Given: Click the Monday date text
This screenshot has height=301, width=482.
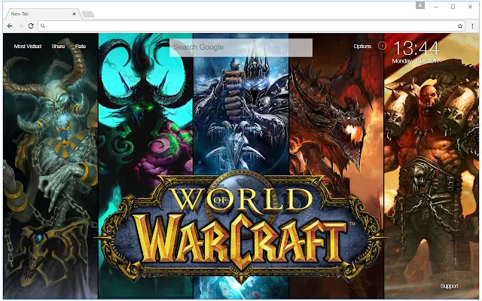Looking at the screenshot, I should point(415,61).
